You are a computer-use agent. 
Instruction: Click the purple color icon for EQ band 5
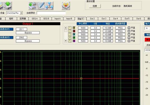(74, 41)
